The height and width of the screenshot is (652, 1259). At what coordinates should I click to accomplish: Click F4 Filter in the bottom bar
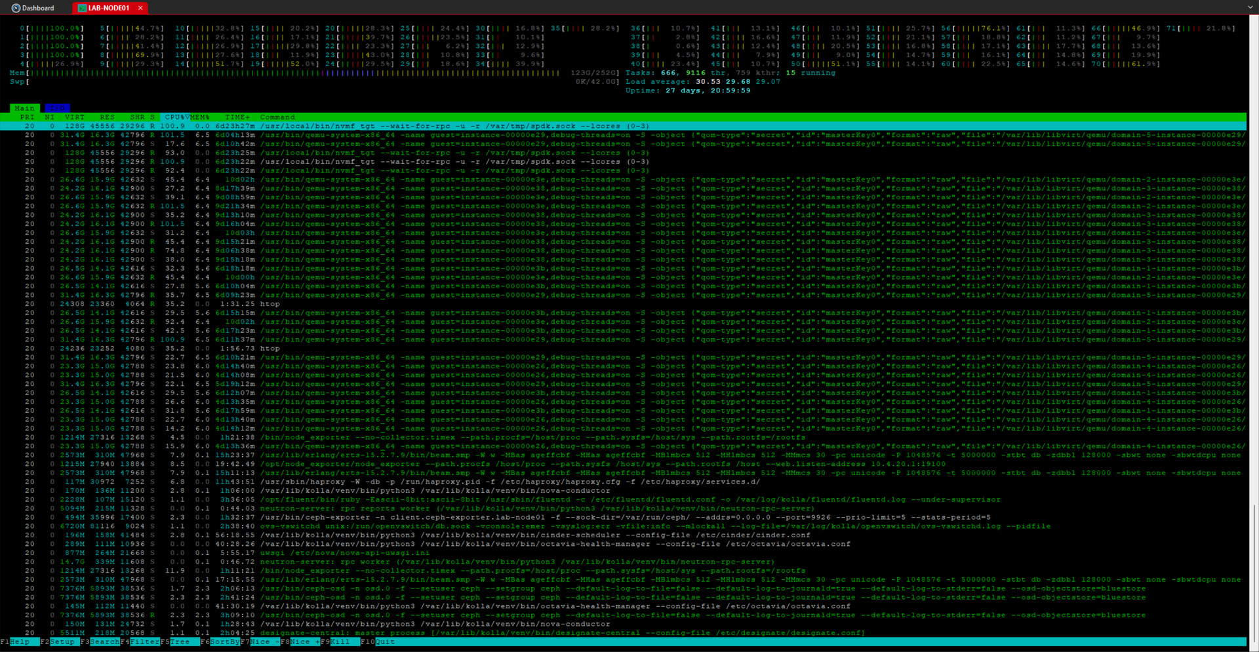(140, 642)
